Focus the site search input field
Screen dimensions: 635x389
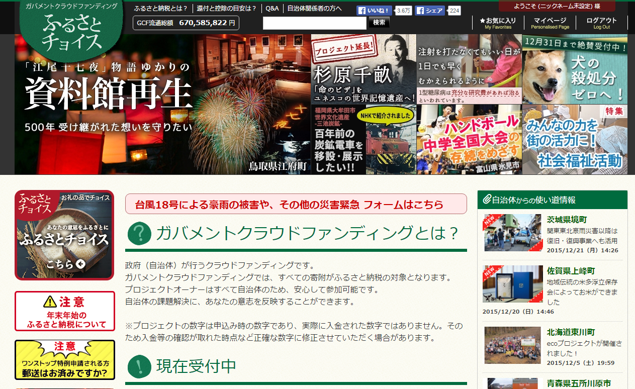click(x=315, y=23)
